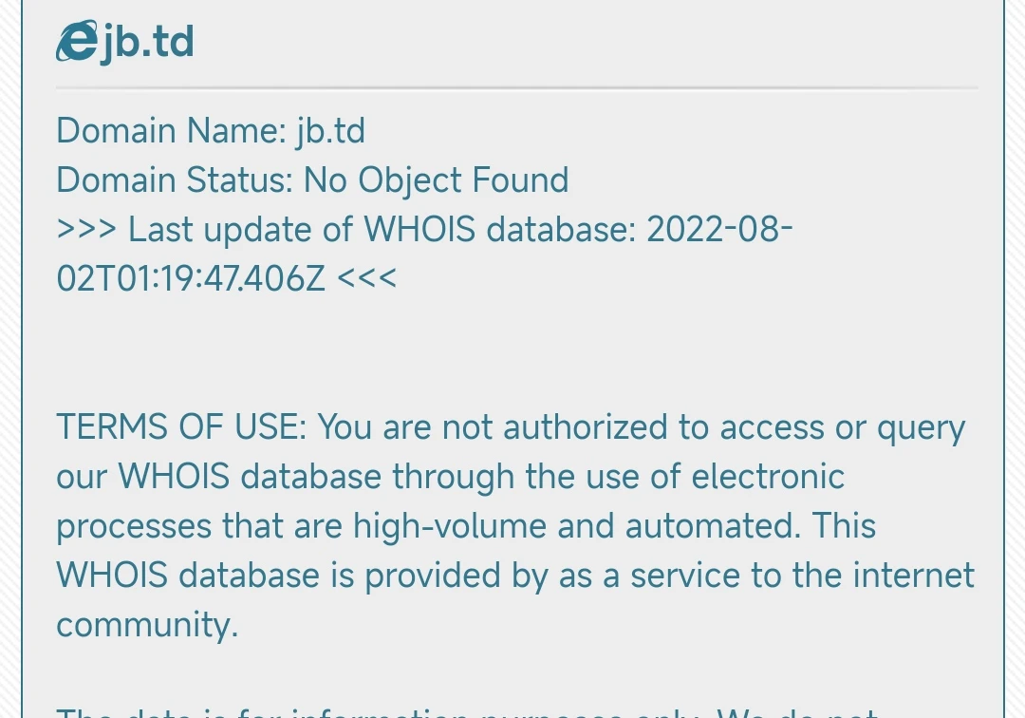Image resolution: width=1025 pixels, height=718 pixels.
Task: Click the blue "e" browser icon
Action: (x=76, y=43)
